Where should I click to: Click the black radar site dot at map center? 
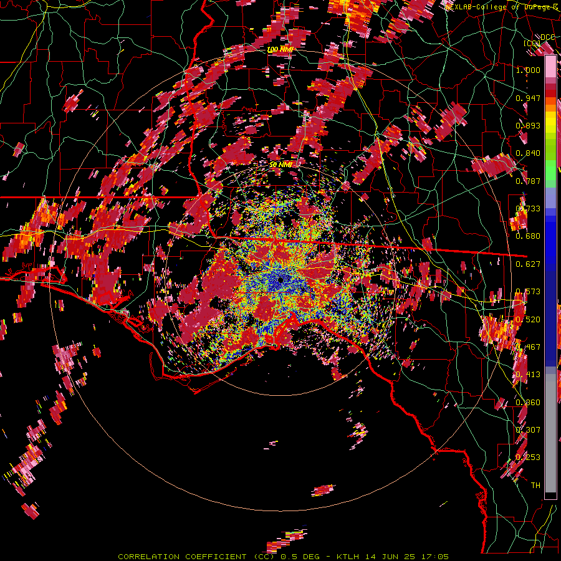click(281, 280)
